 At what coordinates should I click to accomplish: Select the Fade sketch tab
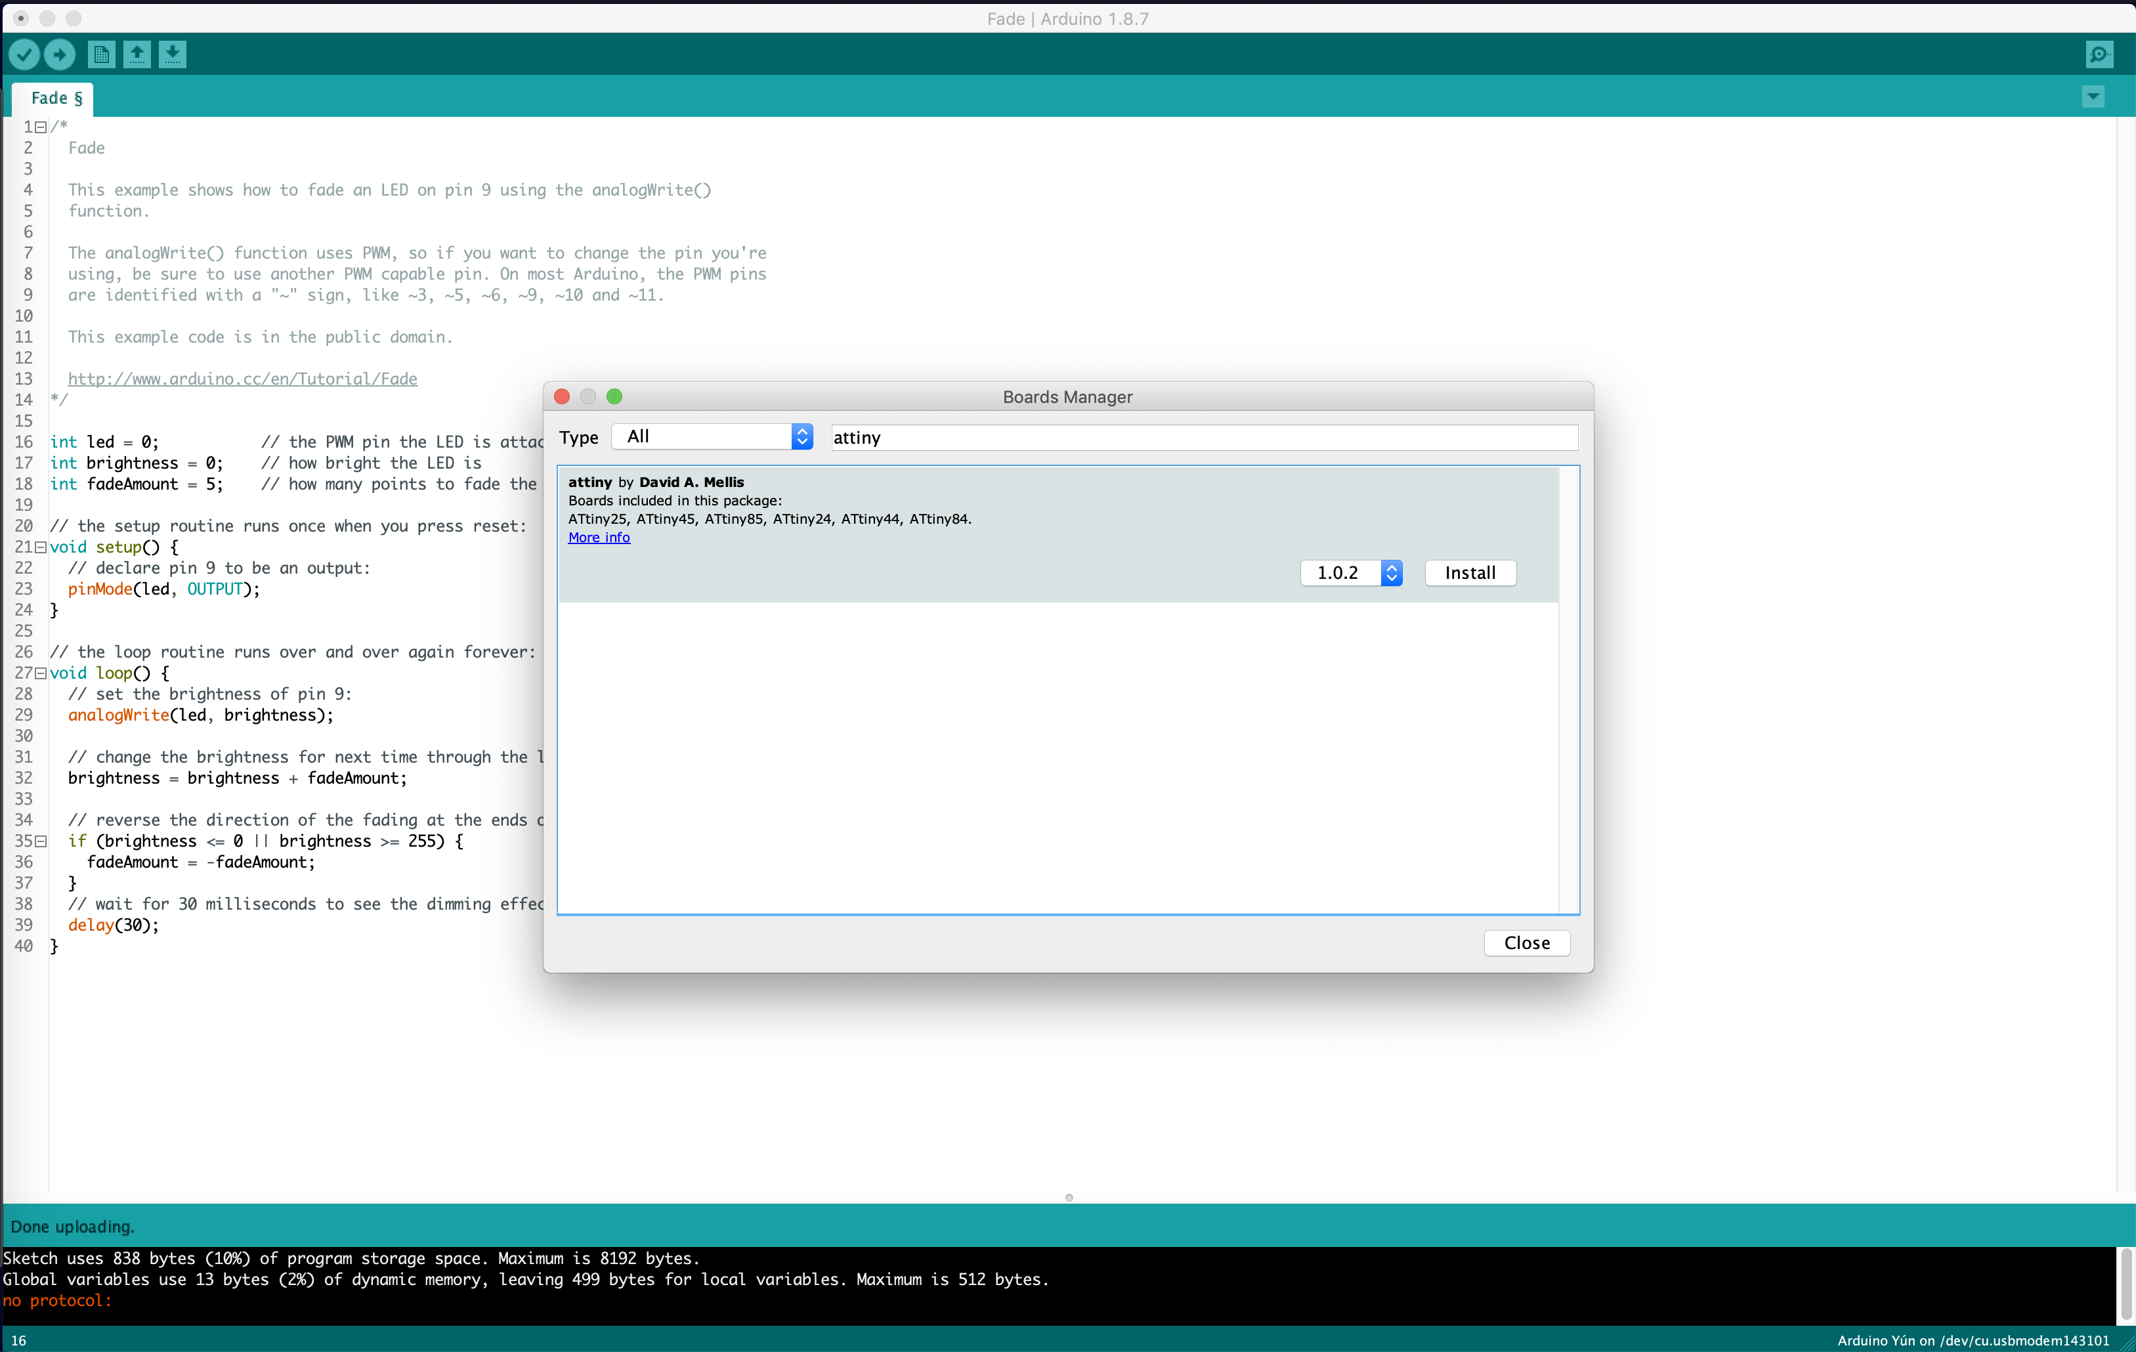[54, 98]
